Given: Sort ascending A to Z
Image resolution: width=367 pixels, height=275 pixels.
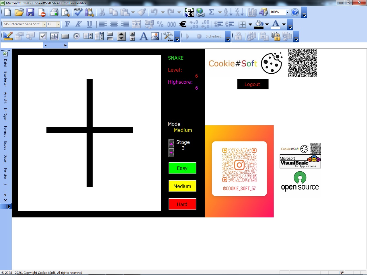Looking at the screenshot, I should click(228, 12).
